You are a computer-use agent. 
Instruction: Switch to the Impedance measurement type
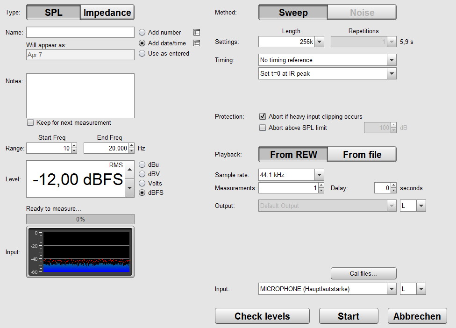coord(107,13)
